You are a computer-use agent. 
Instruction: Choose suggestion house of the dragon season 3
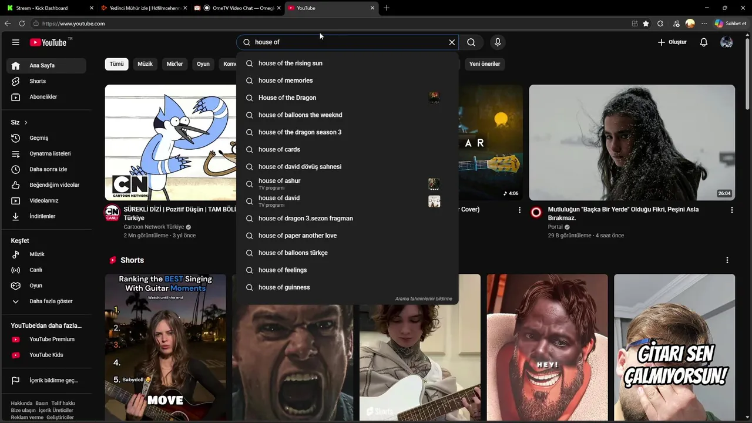point(347,132)
